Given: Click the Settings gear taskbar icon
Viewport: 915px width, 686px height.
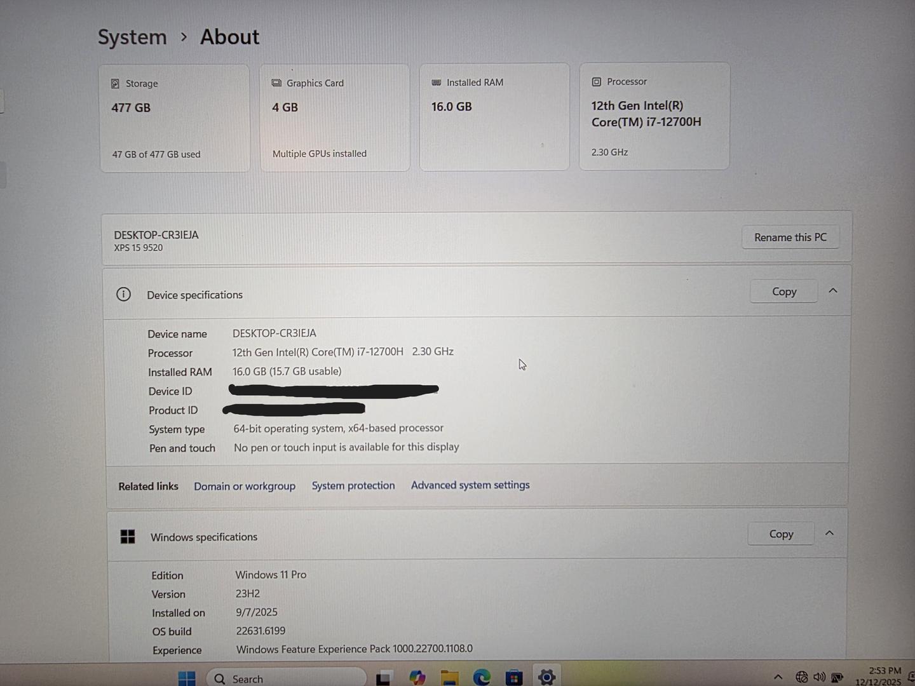Looking at the screenshot, I should tap(546, 677).
